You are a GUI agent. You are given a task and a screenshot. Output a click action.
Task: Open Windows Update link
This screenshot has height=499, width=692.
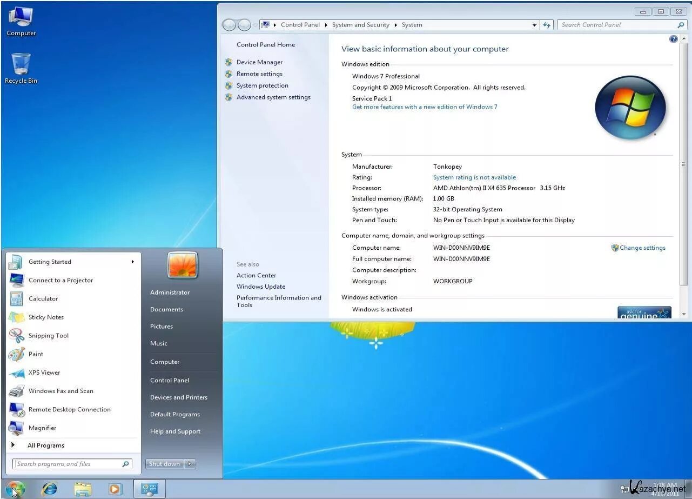tap(261, 287)
